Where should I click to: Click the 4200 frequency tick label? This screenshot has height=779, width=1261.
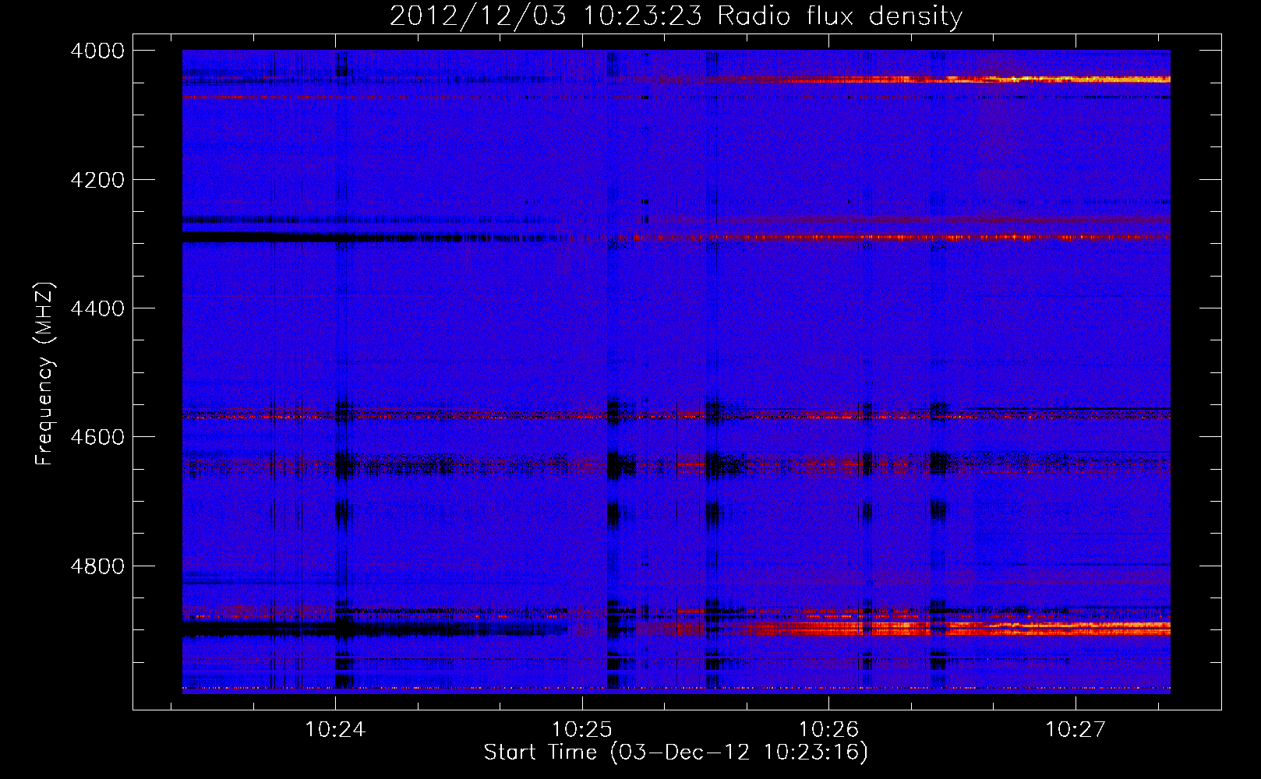click(97, 180)
